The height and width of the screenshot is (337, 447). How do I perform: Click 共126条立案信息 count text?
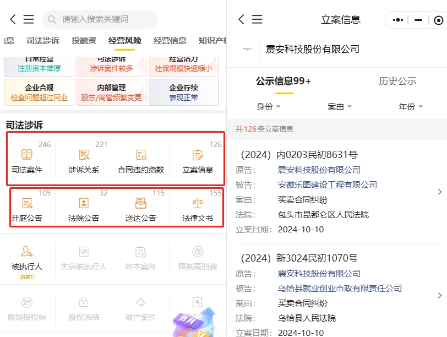click(x=264, y=129)
